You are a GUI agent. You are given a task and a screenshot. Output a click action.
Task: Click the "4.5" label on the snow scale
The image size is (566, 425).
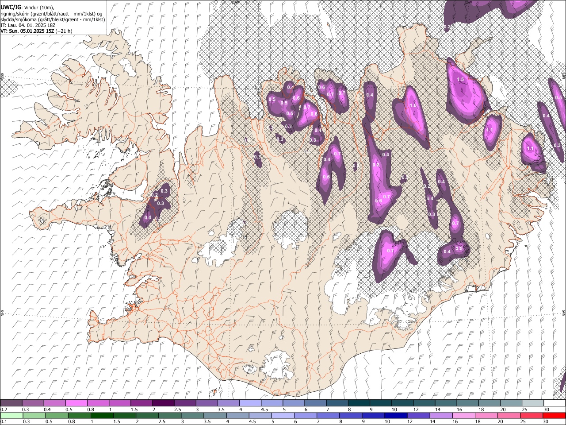point(264,410)
